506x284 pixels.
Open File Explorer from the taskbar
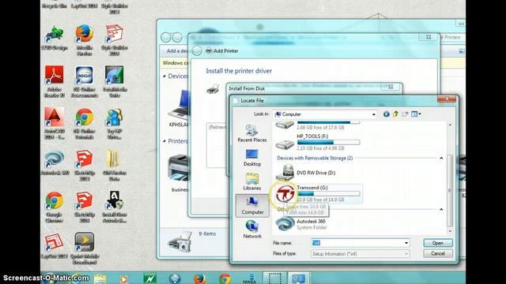point(100,278)
